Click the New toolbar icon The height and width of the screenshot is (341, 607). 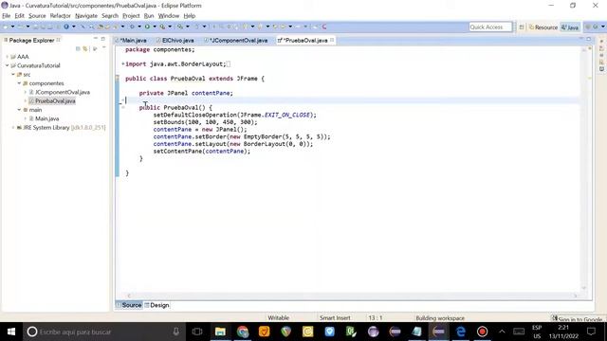coord(6,27)
